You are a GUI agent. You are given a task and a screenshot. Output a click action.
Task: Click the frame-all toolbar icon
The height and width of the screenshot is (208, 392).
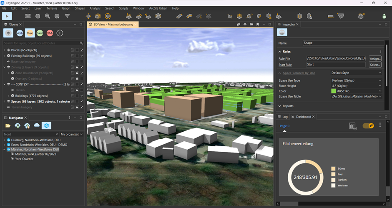[x=28, y=16]
